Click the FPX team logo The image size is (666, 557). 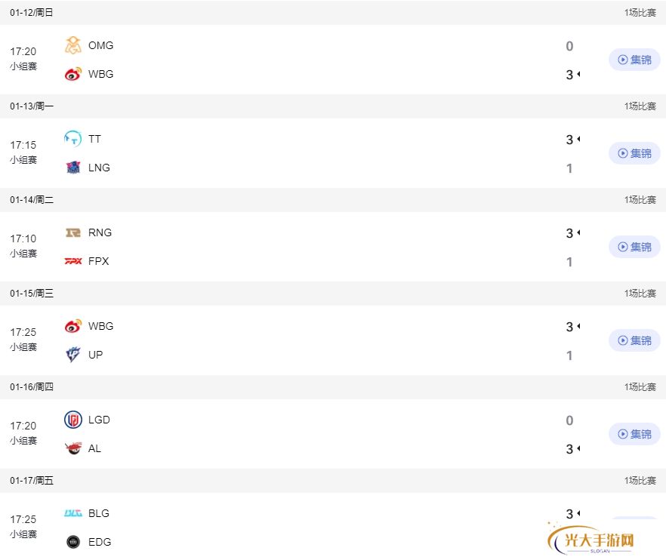point(73,261)
